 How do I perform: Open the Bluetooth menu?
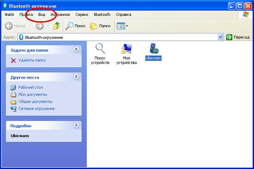pos(102,15)
